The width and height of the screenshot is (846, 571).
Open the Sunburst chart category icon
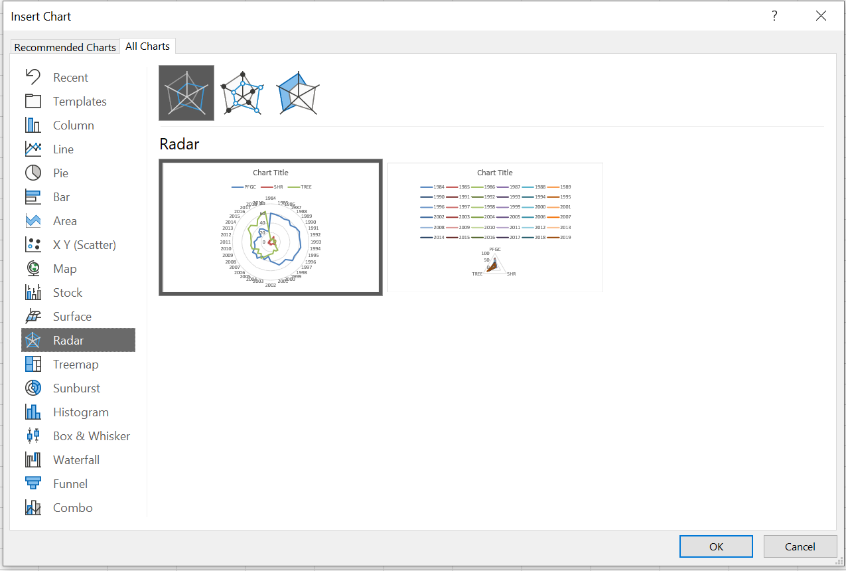[33, 388]
